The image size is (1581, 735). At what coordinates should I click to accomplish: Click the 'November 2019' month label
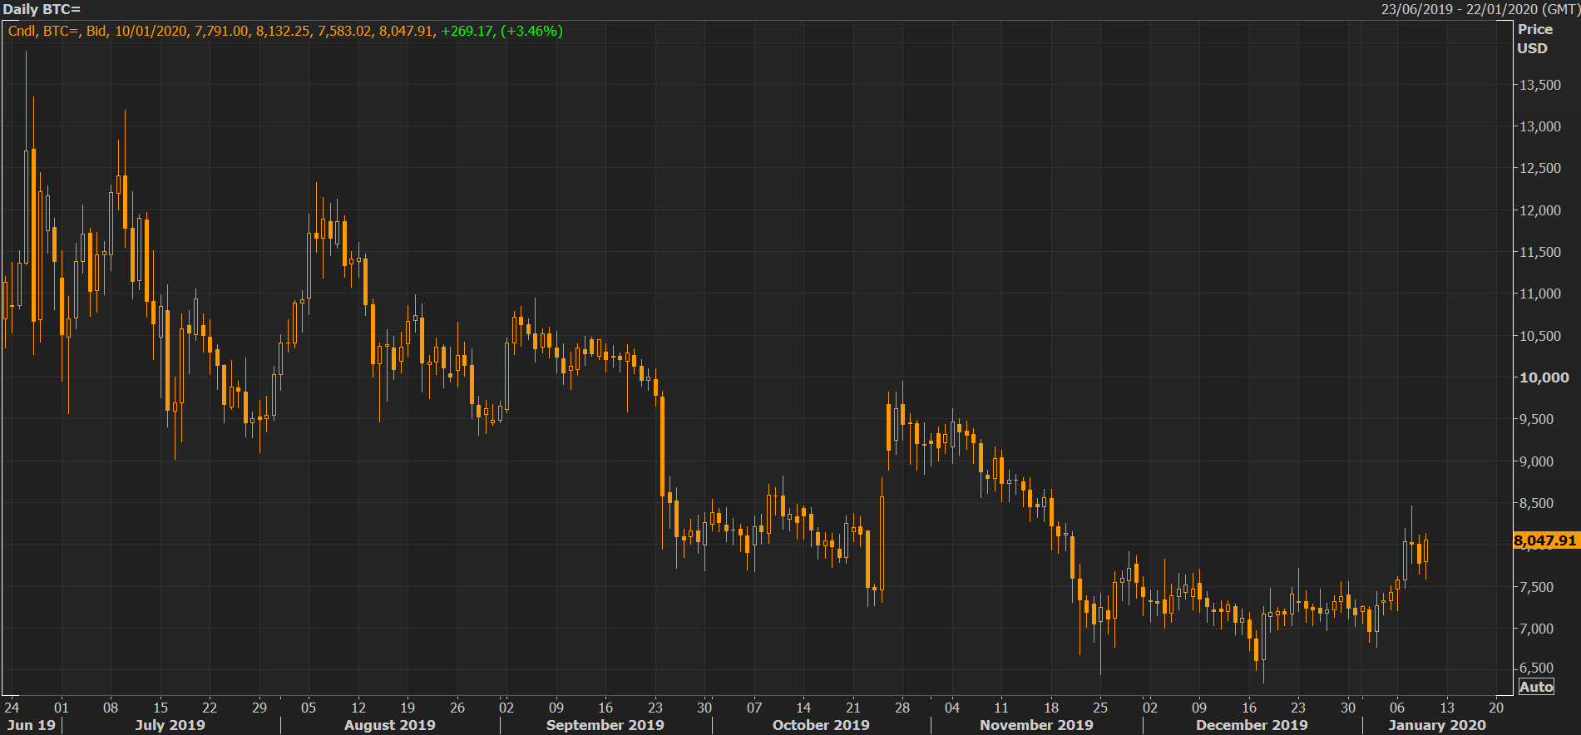coord(1036,725)
